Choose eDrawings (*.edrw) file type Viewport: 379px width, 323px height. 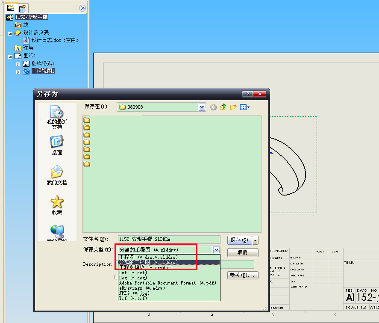pos(169,288)
